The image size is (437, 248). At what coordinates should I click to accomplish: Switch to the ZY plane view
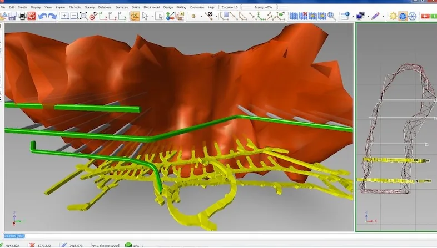click(x=122, y=16)
